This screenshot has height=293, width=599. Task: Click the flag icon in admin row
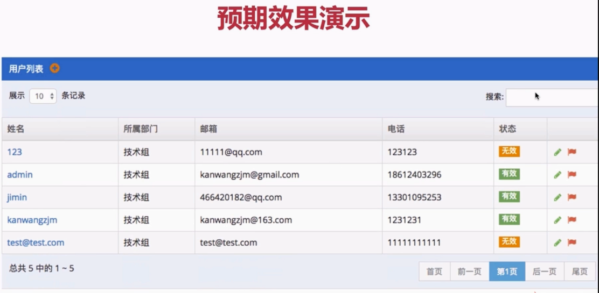point(572,175)
